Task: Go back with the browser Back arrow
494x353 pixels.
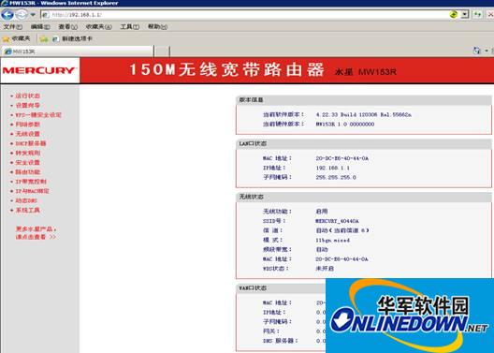Action: (x=7, y=14)
